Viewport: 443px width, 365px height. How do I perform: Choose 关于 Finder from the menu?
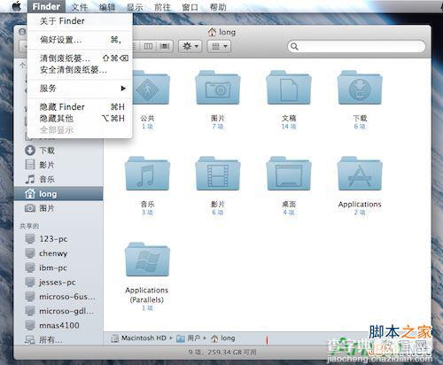tap(80, 21)
